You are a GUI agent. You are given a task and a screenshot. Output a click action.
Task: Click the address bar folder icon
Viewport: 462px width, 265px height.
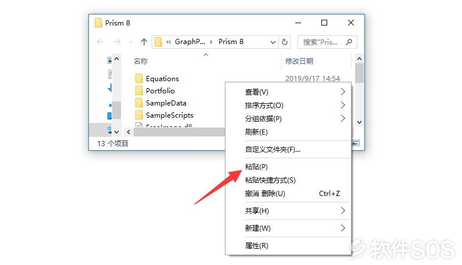[x=158, y=42]
